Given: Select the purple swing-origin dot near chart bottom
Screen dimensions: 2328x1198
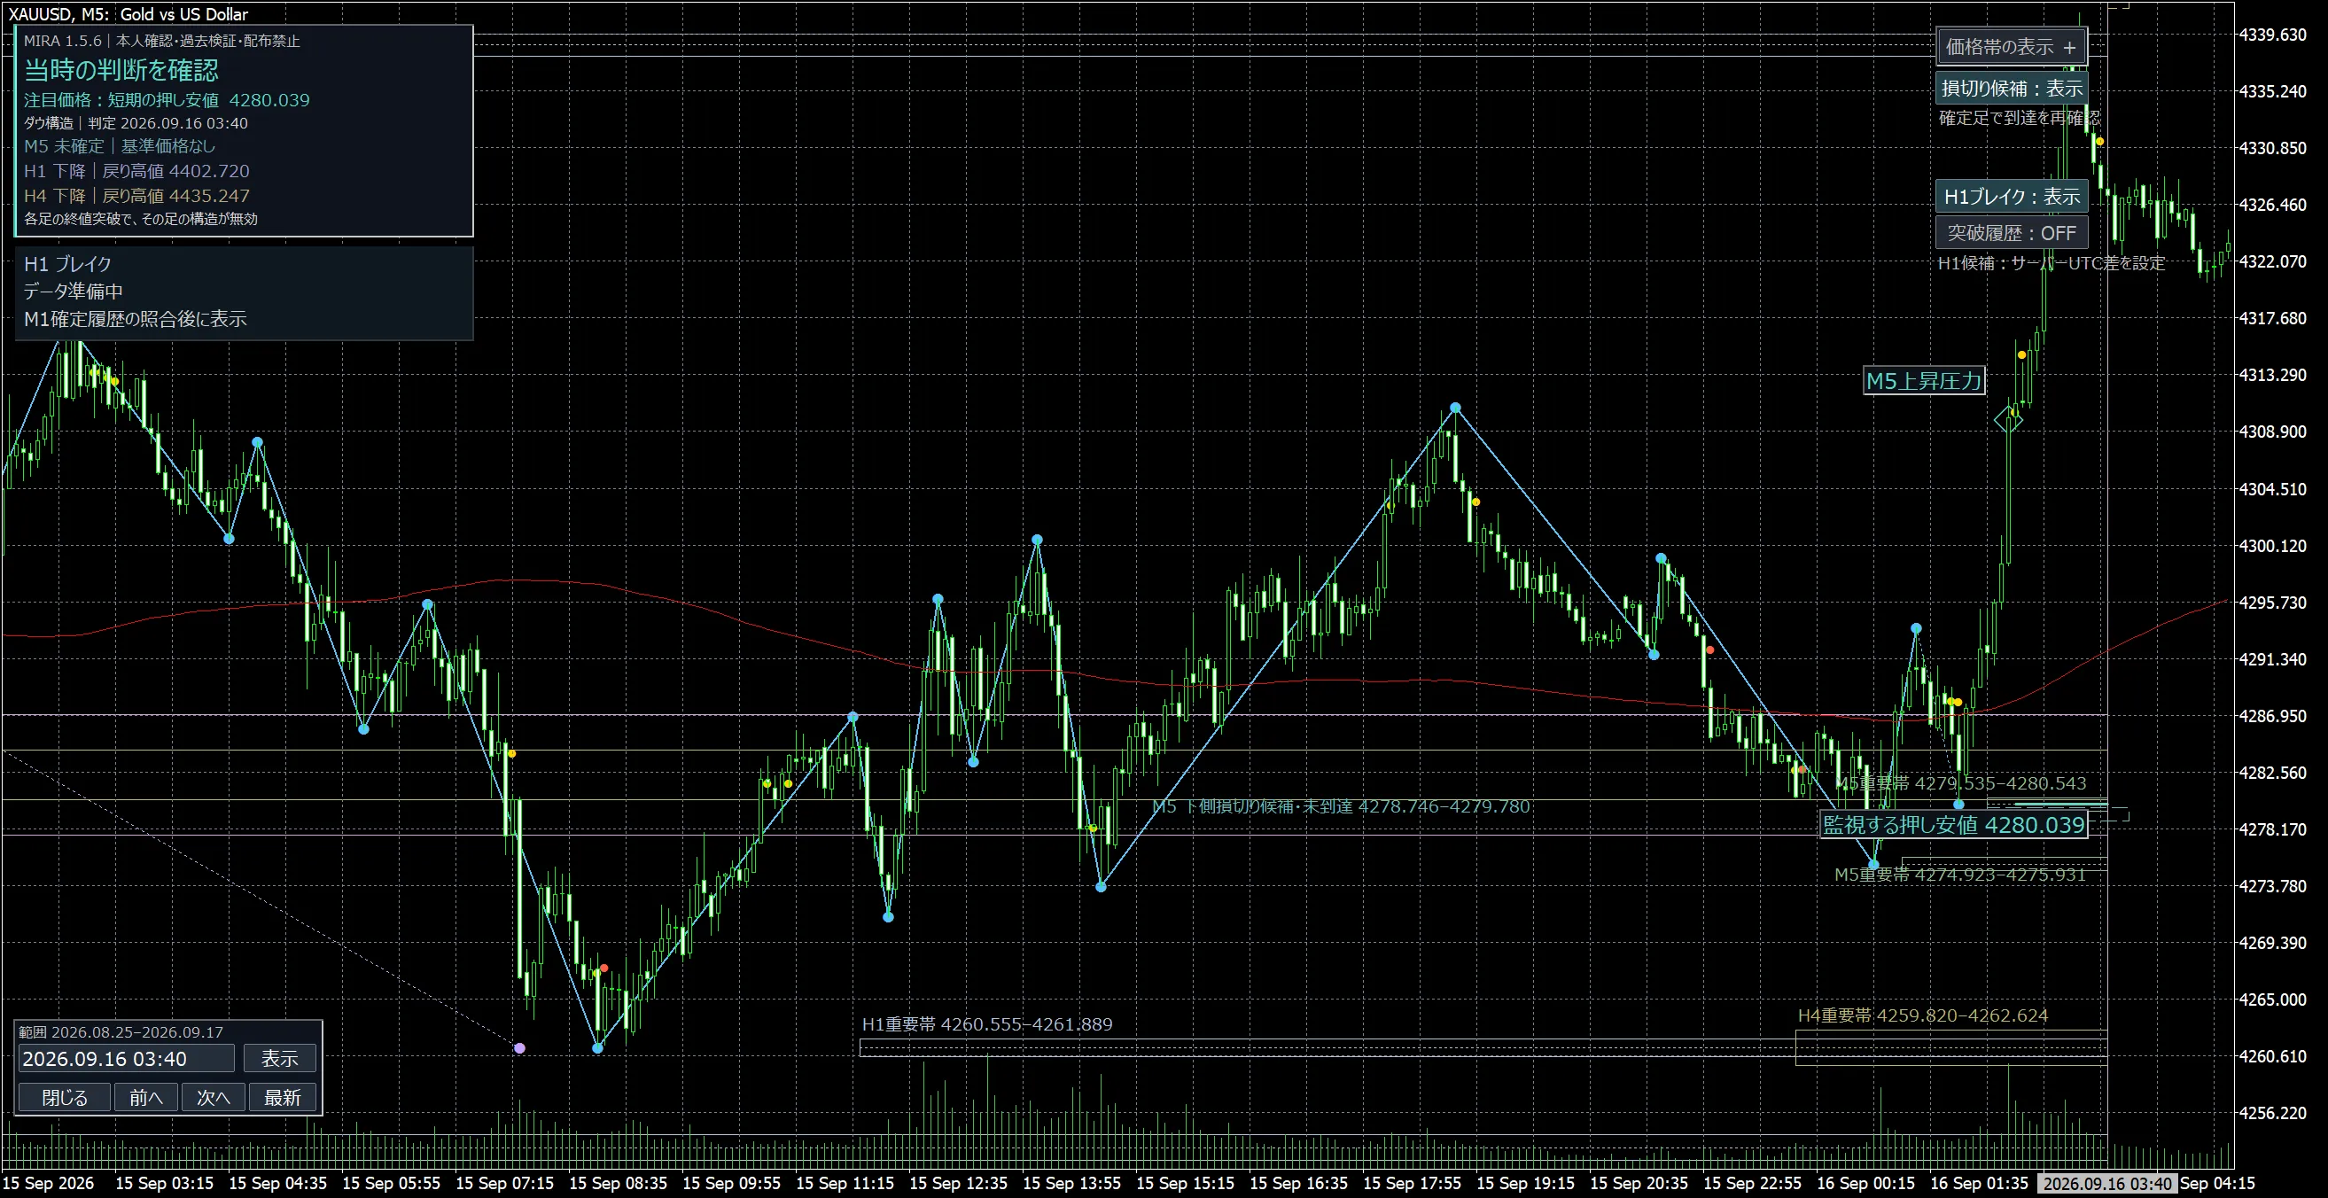Looking at the screenshot, I should coord(519,1048).
